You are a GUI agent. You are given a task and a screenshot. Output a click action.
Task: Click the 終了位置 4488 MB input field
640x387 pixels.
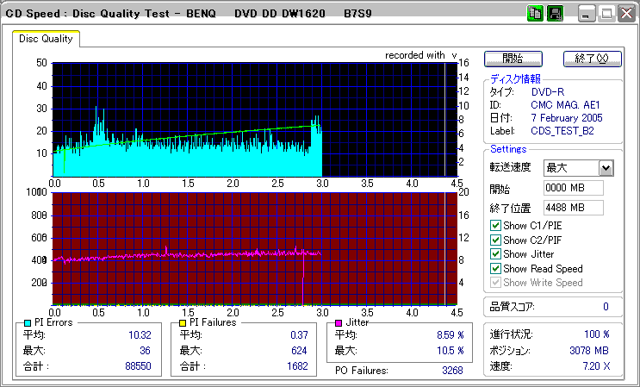click(574, 208)
